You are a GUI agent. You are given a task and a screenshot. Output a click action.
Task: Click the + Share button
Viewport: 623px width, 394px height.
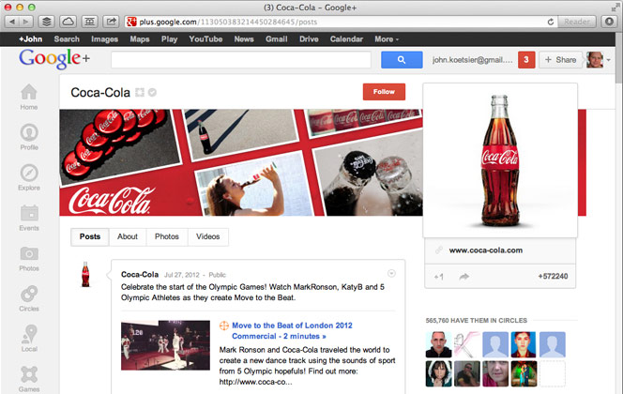tap(560, 60)
